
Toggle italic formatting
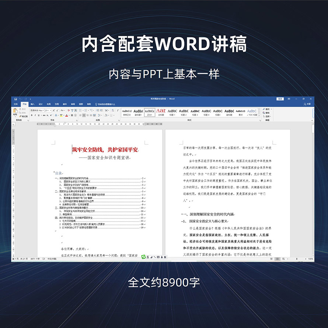pyautogui.click(x=35, y=115)
